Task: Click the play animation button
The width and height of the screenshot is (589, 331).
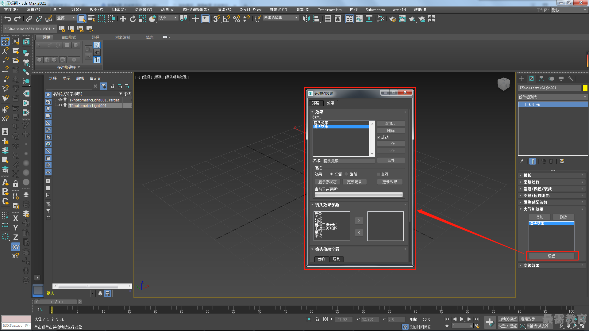Action: 462,319
